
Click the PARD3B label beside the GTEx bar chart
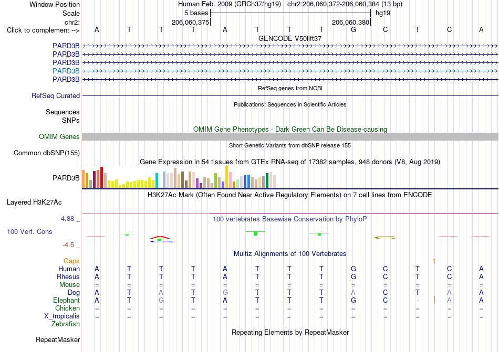66,178
